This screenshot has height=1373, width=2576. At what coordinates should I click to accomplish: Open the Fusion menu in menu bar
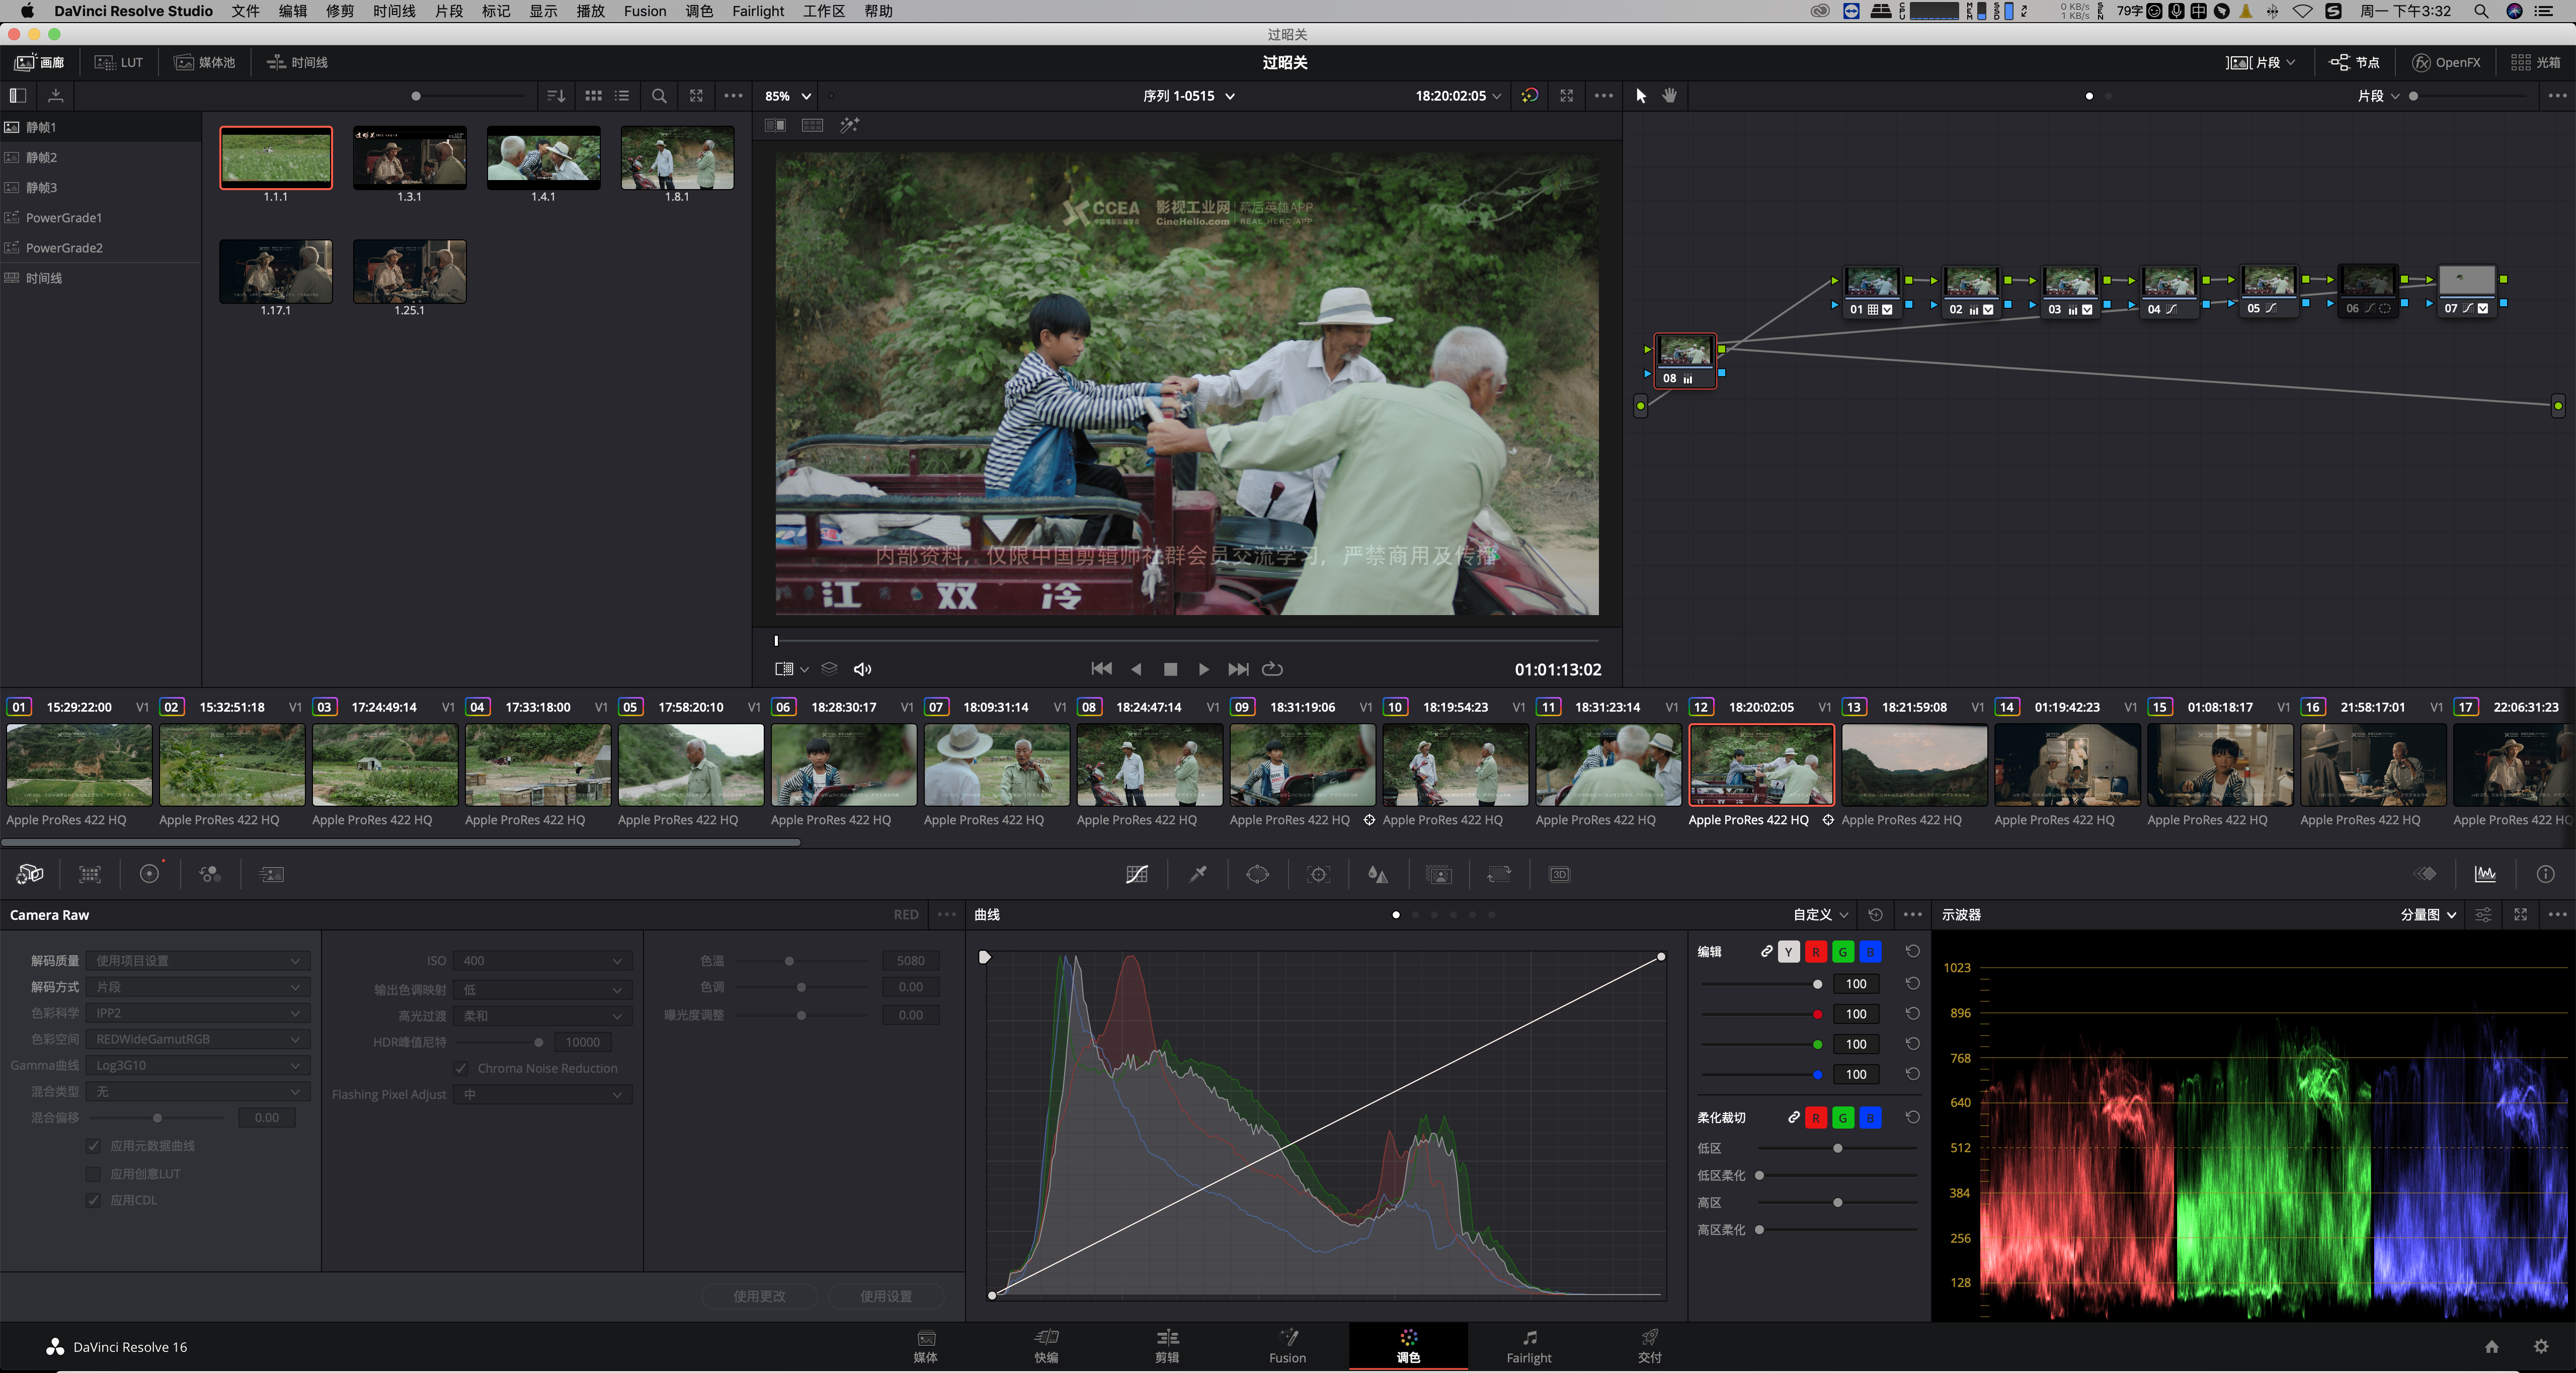coord(644,11)
